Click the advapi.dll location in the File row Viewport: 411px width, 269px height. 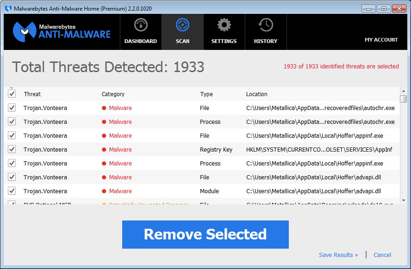[x=313, y=177]
